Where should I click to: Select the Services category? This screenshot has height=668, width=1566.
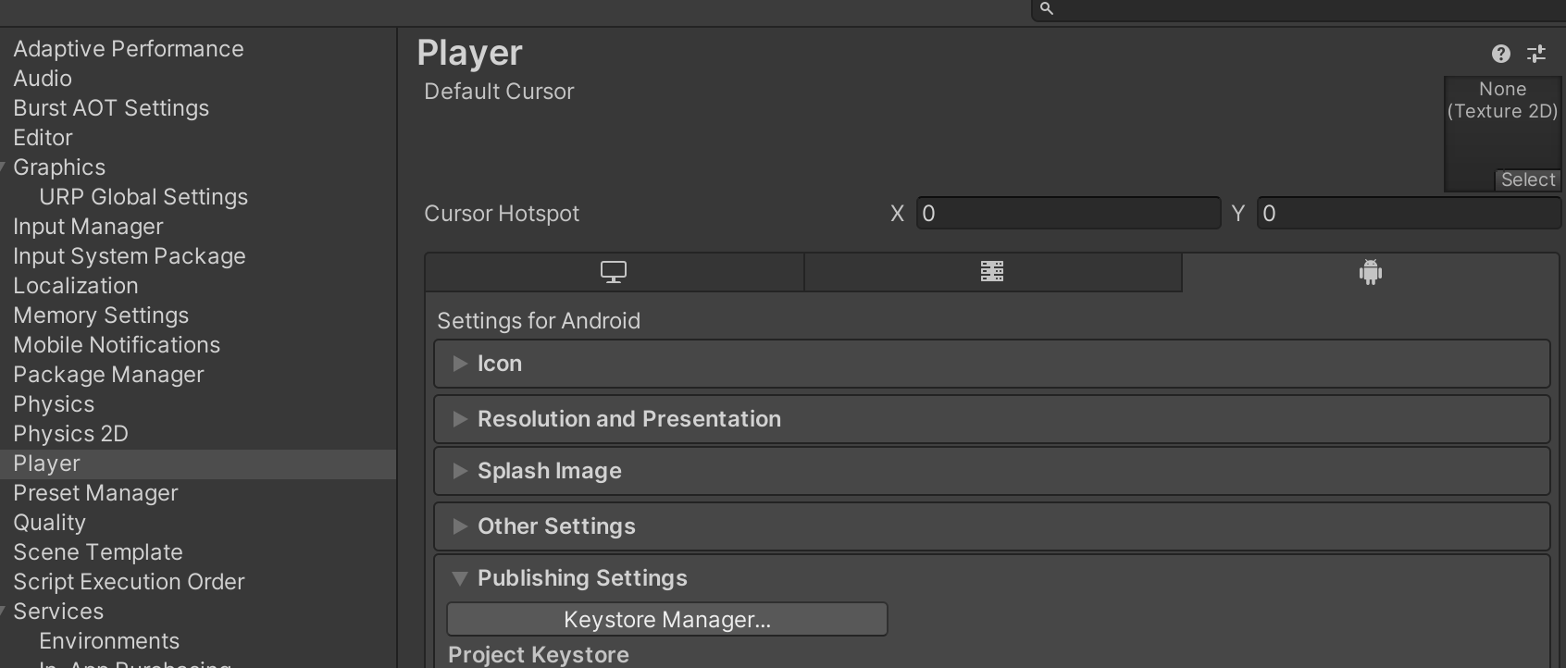(x=58, y=612)
